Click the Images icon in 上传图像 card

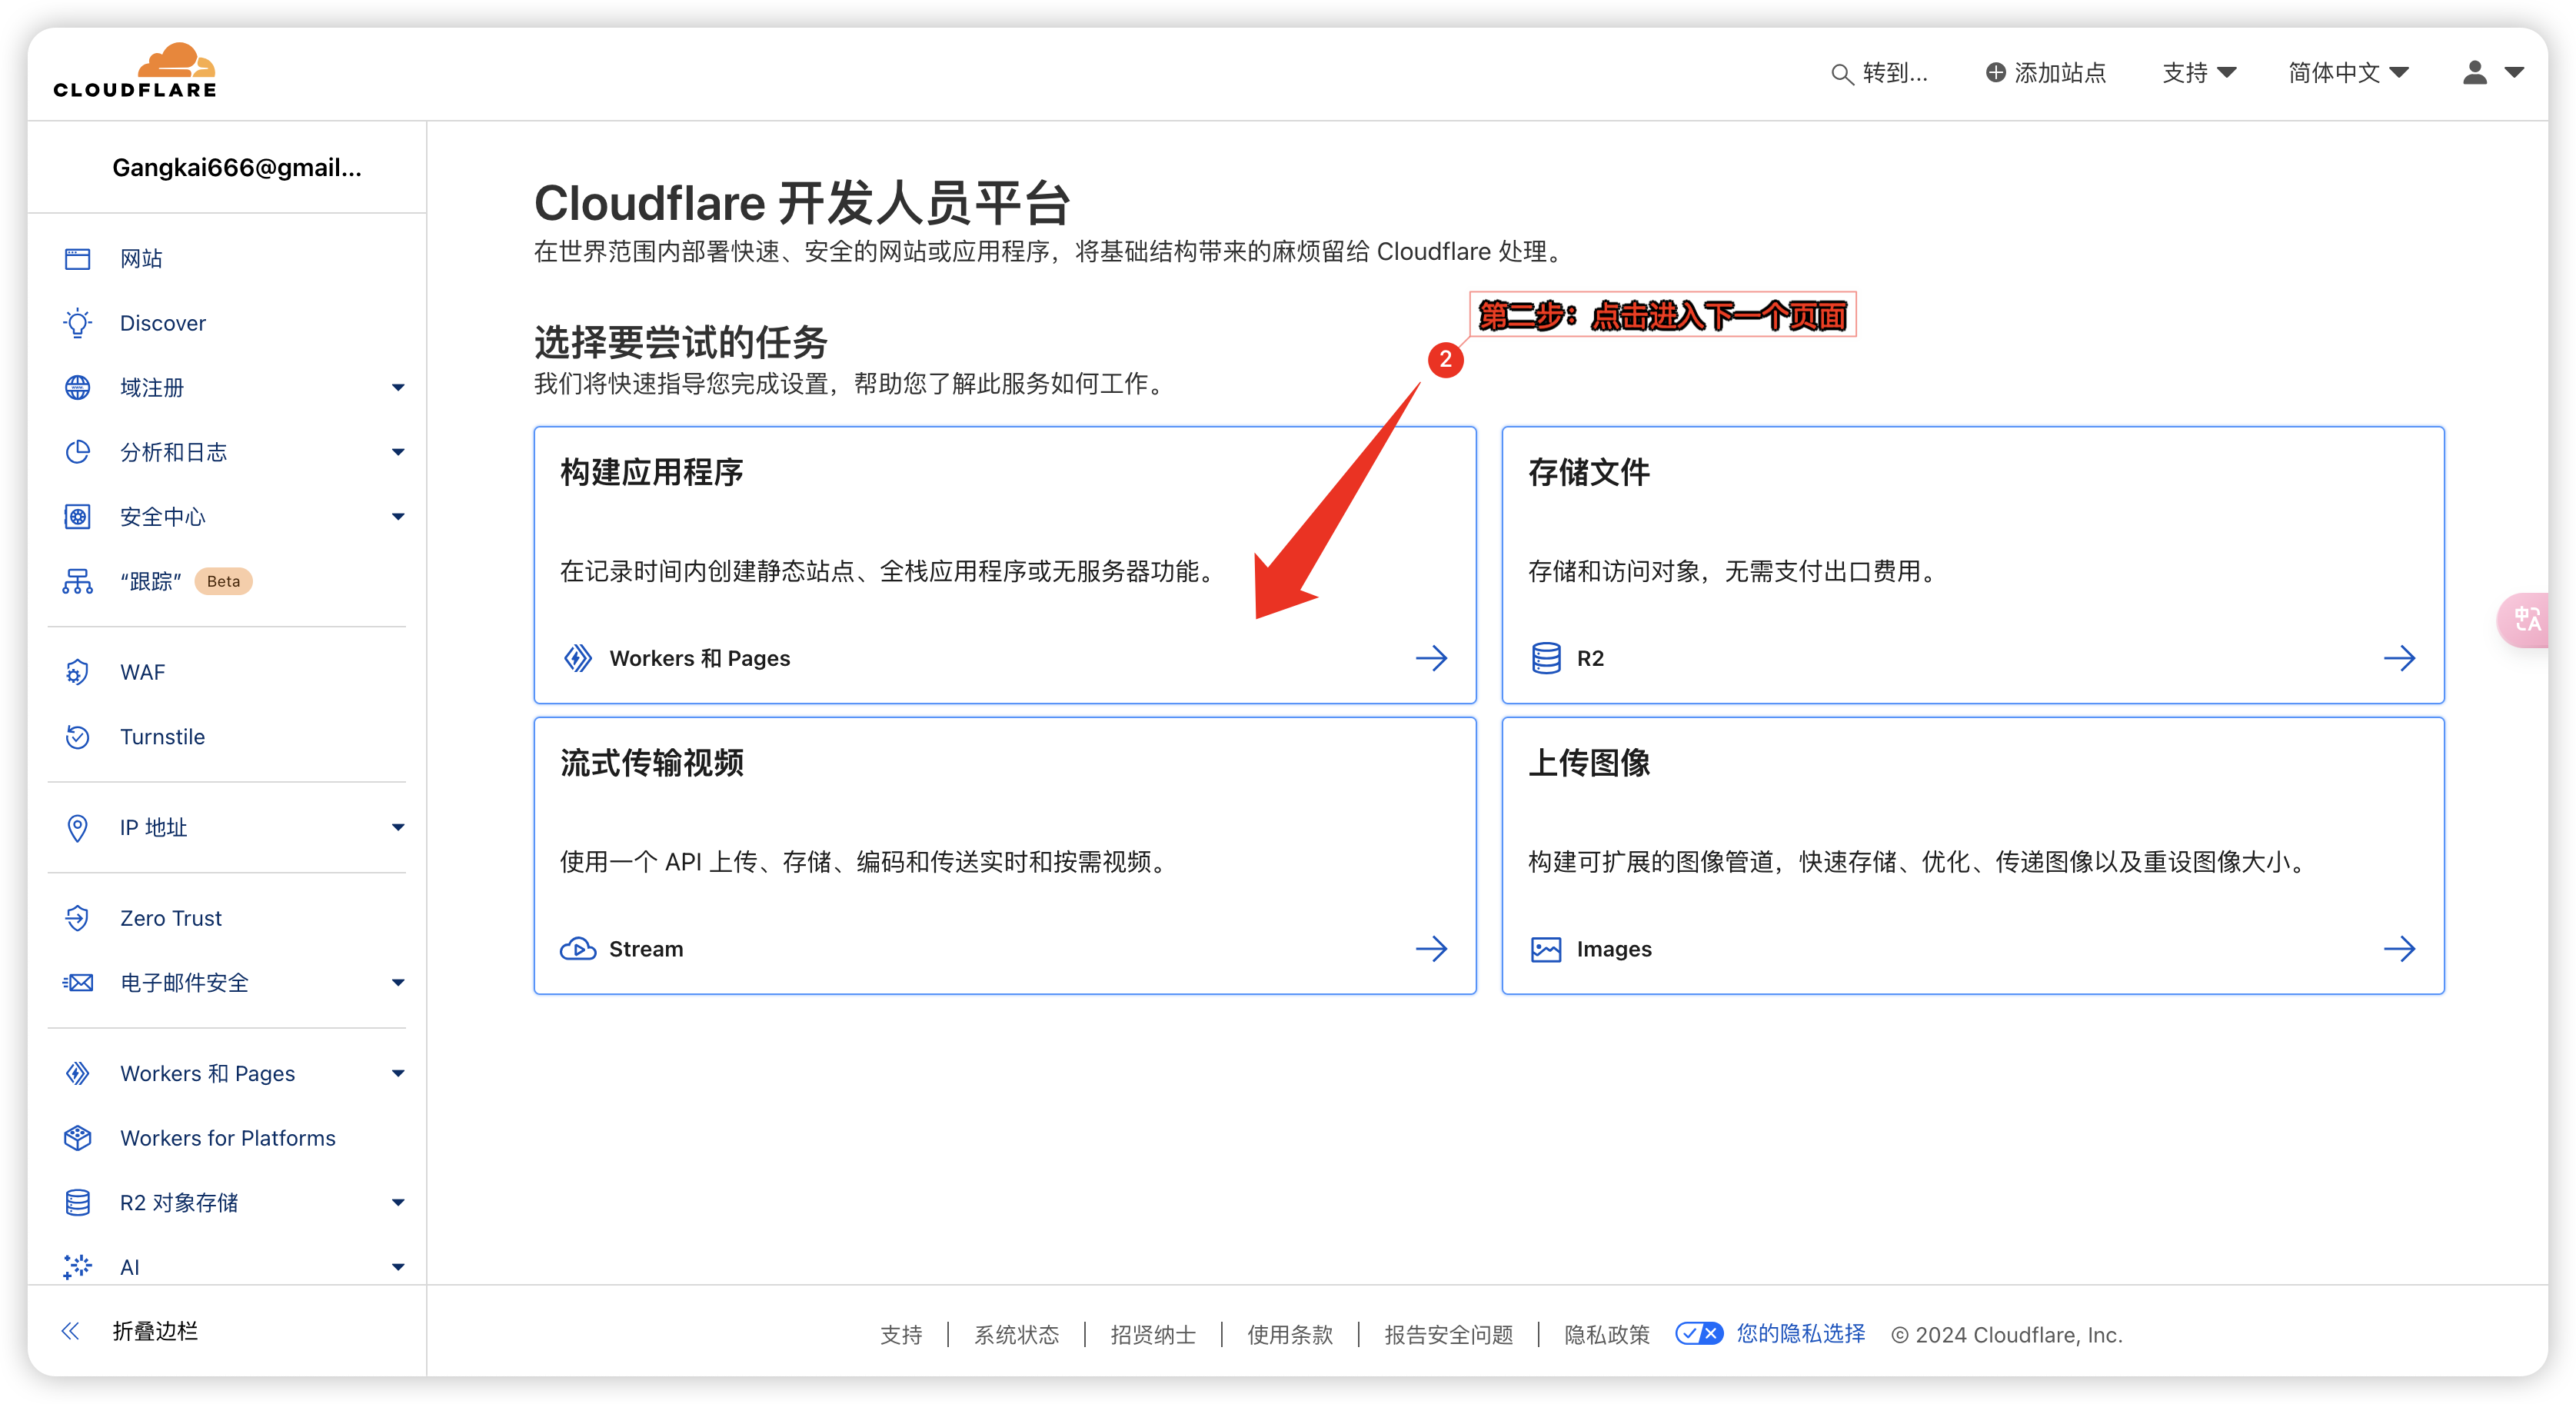point(1546,949)
